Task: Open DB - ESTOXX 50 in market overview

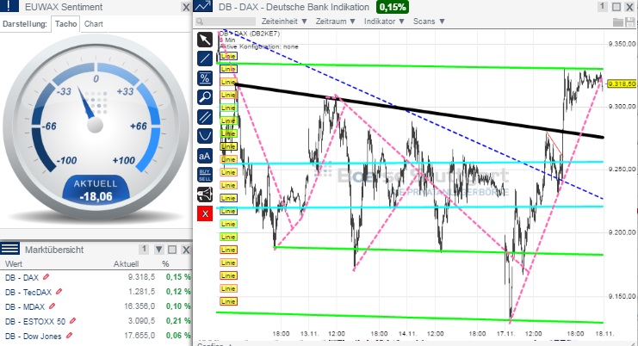Action: [35, 322]
